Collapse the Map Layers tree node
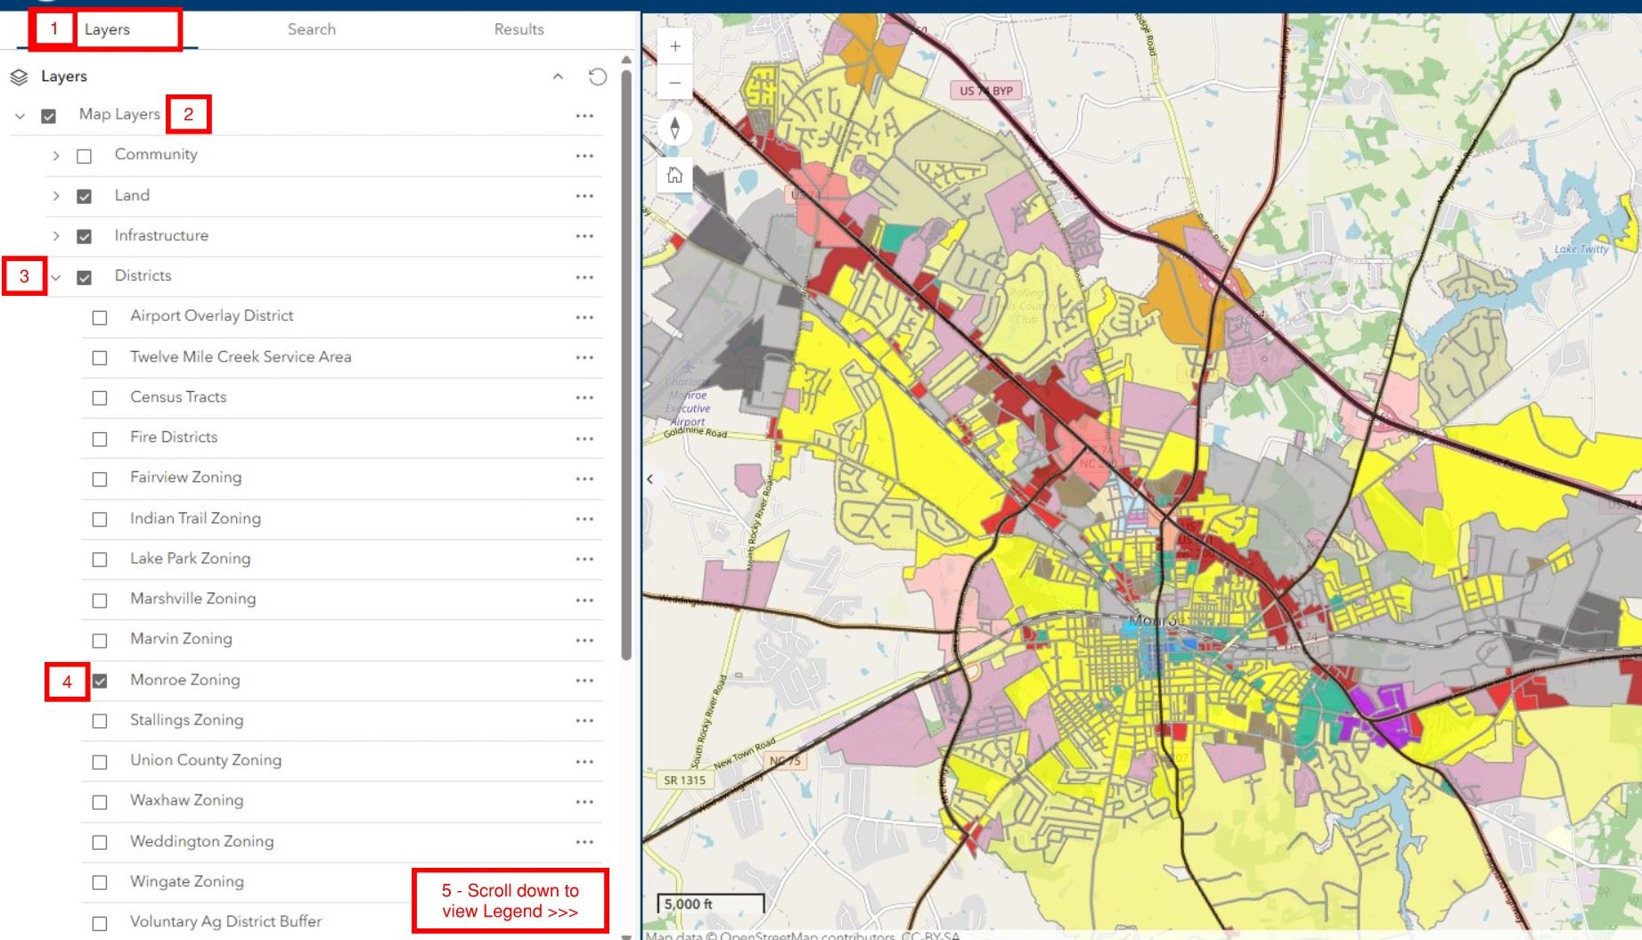The image size is (1642, 940). point(18,114)
